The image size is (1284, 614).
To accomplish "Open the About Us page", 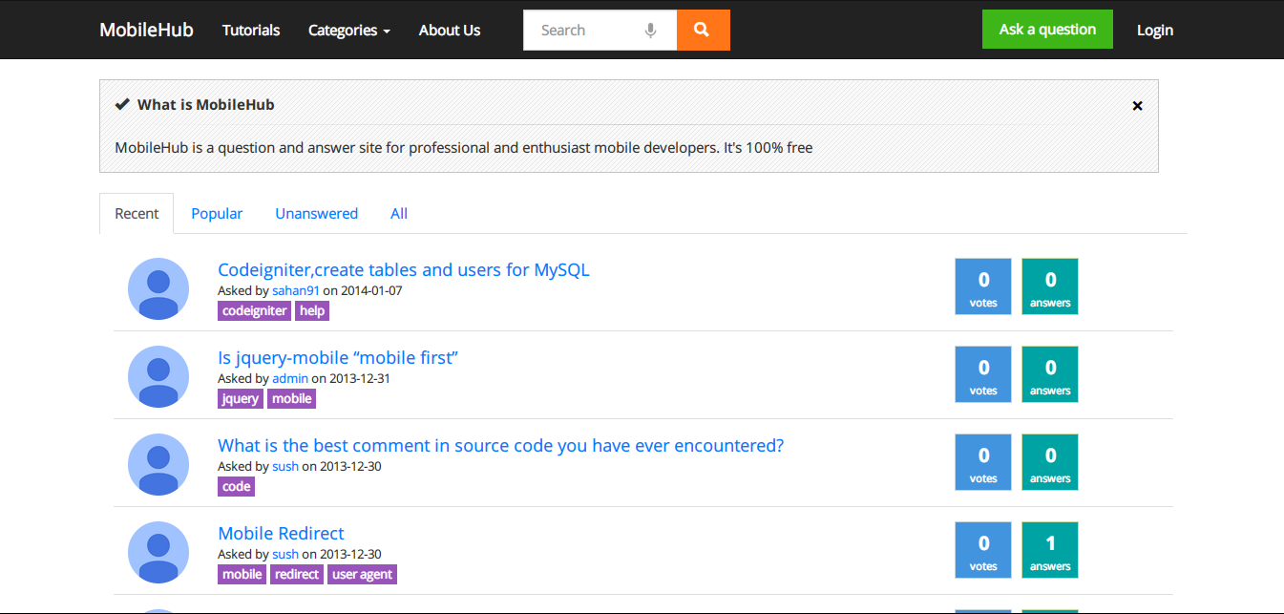I will (x=450, y=31).
